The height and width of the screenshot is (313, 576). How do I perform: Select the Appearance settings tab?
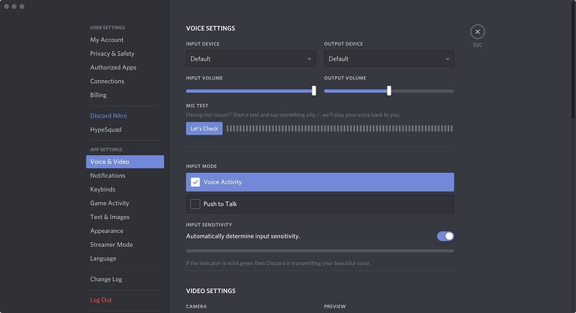(x=106, y=231)
